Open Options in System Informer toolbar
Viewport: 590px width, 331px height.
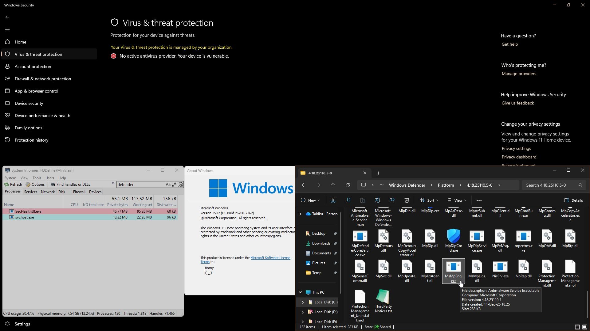(x=35, y=185)
